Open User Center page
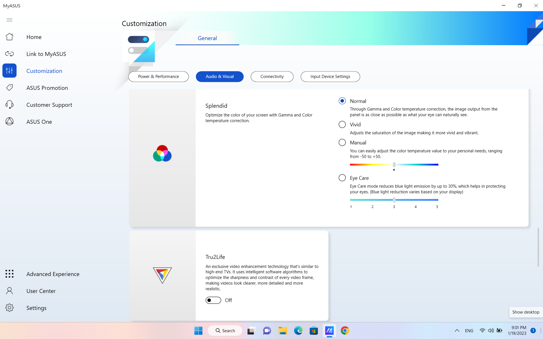 point(41,291)
